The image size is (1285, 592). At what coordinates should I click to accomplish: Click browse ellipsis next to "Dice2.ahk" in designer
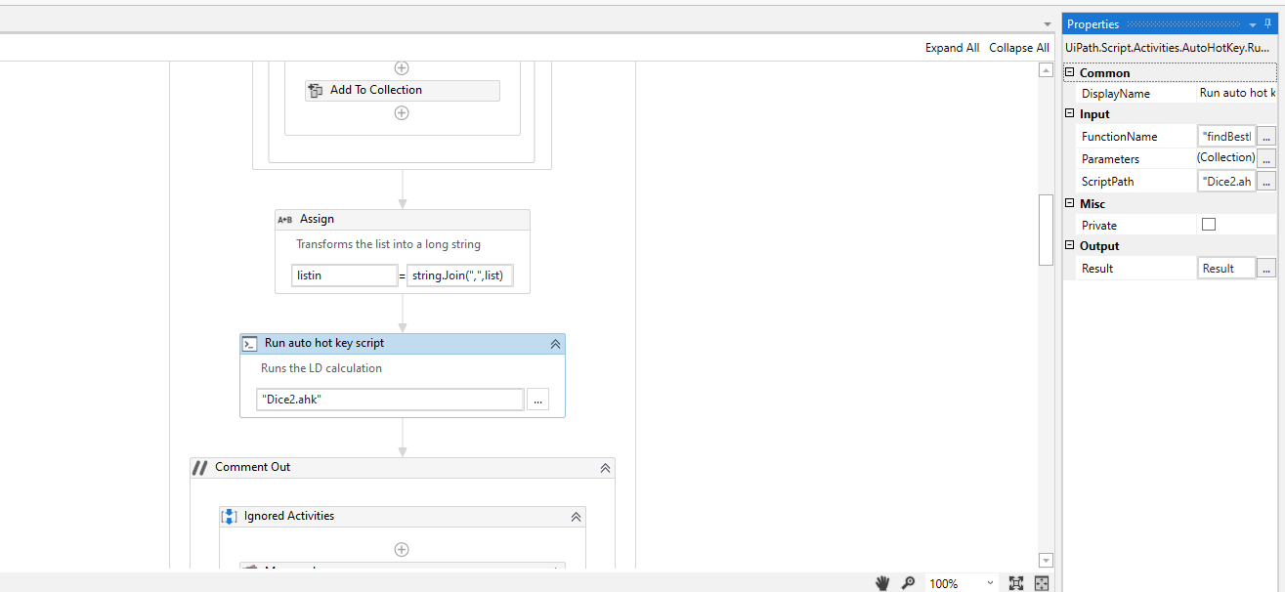click(537, 400)
